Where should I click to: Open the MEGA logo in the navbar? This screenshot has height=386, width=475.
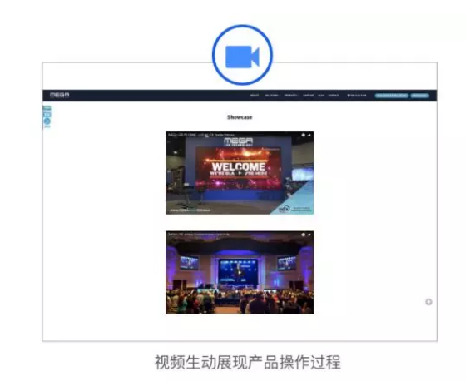60,95
